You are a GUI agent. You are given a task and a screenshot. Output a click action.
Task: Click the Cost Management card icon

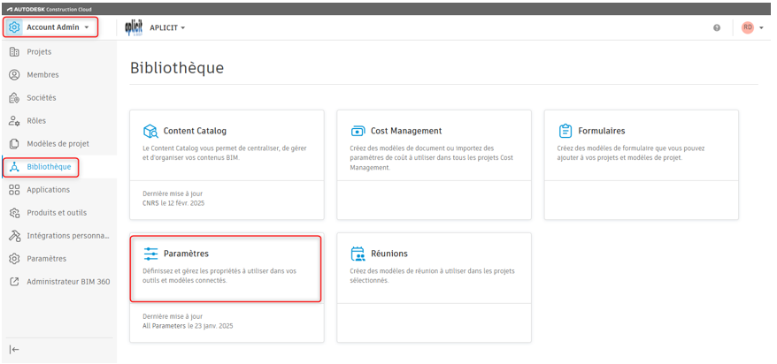358,131
